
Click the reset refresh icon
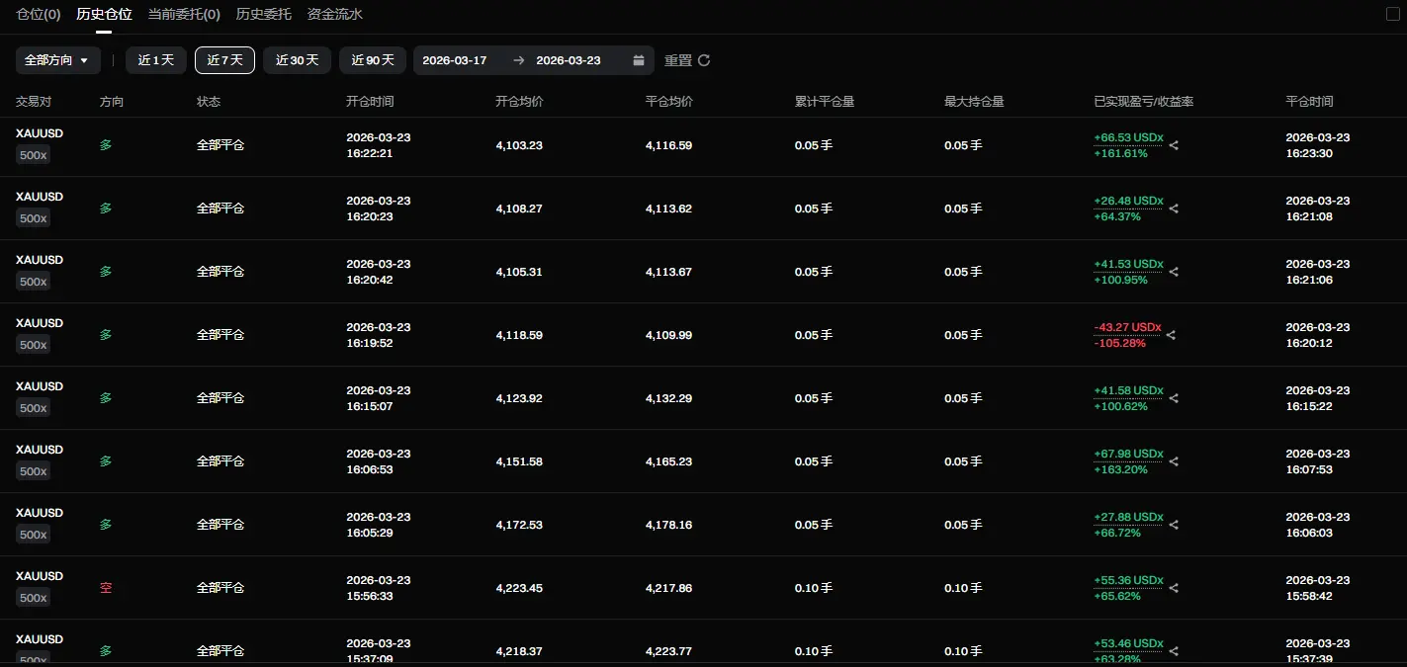704,60
